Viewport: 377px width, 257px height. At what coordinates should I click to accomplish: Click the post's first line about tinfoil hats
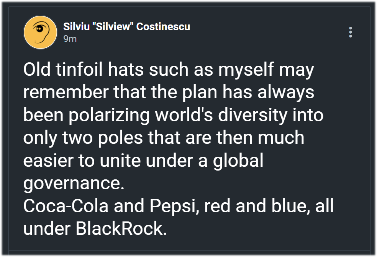click(169, 70)
